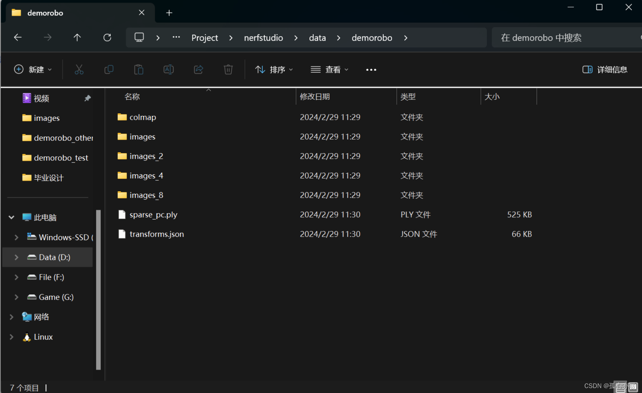Viewport: 642px width, 393px height.
Task: Cut the selected item with scissors icon
Action: 79,69
